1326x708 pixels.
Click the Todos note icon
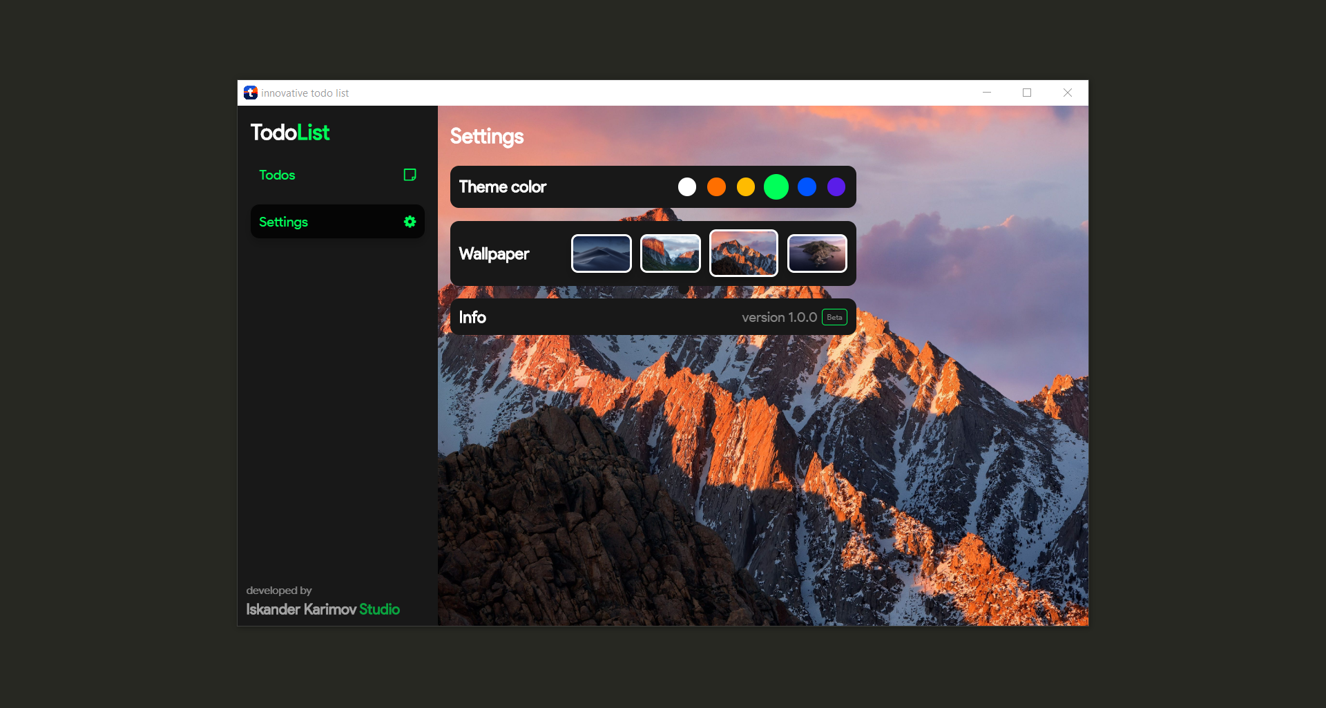pos(410,175)
